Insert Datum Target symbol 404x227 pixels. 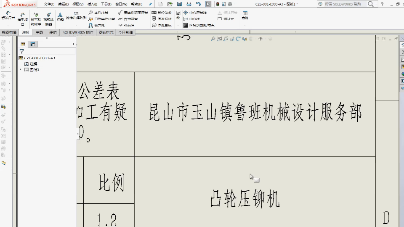(162, 25)
